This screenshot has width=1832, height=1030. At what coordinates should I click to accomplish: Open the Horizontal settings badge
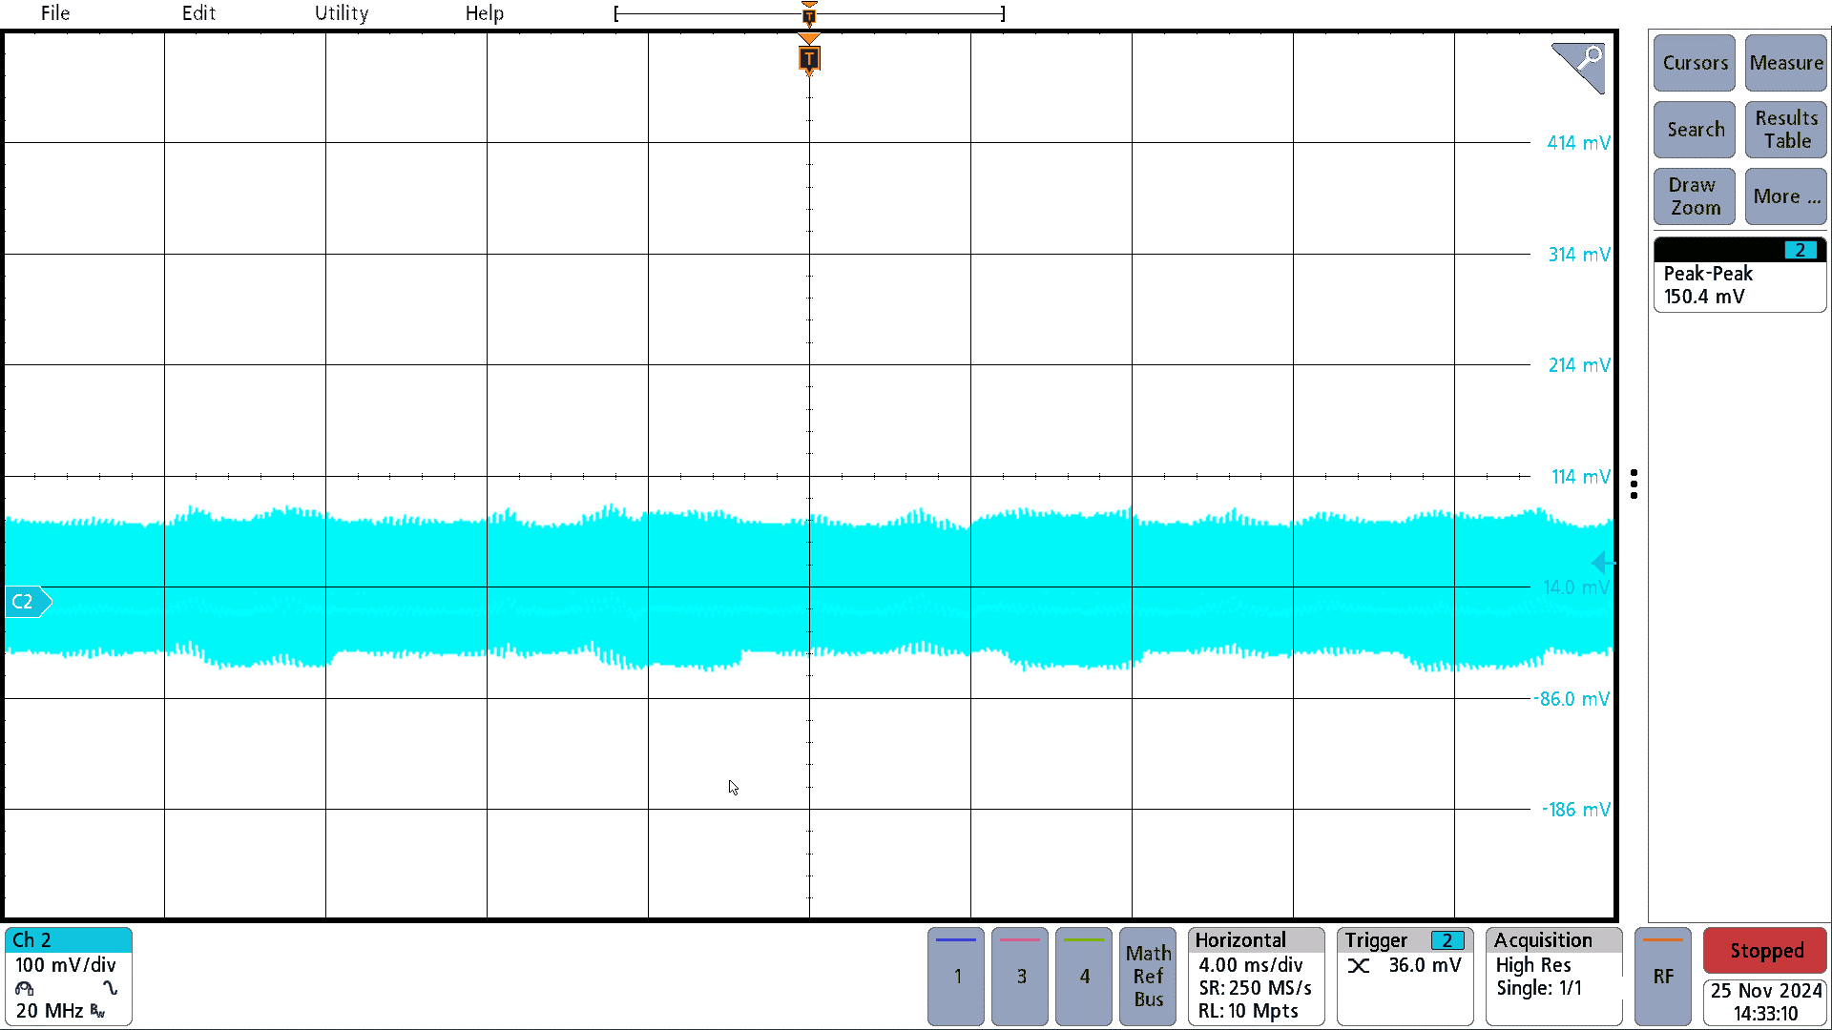pyautogui.click(x=1257, y=977)
